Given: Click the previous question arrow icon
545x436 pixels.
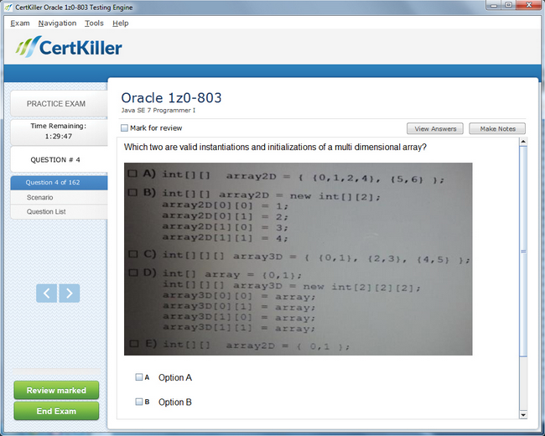Looking at the screenshot, I should click(x=47, y=293).
